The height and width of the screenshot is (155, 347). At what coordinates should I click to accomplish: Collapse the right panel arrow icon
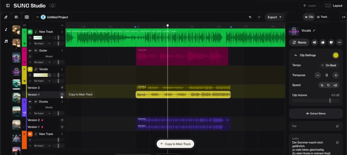tap(343, 17)
